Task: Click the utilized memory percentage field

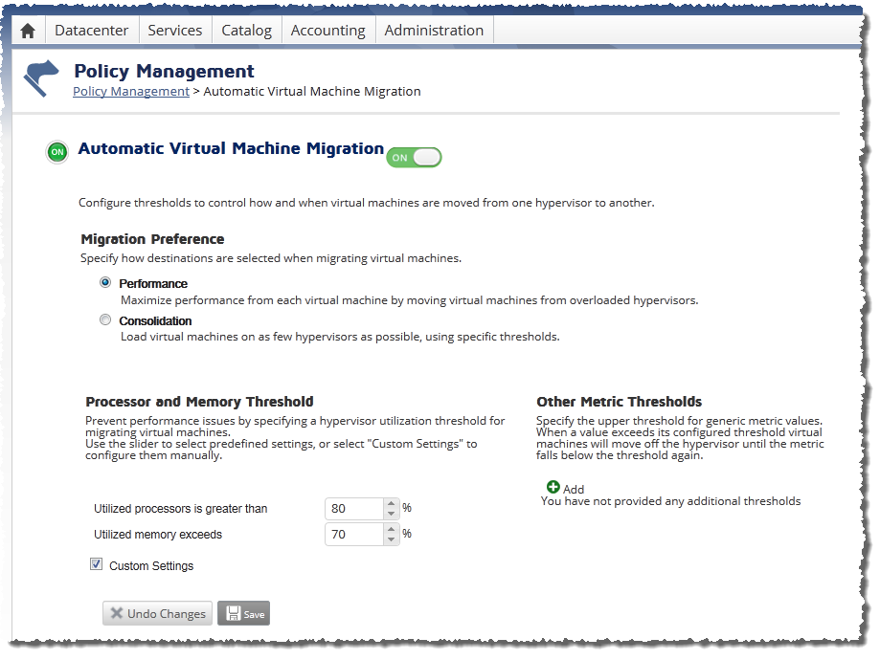Action: point(354,535)
